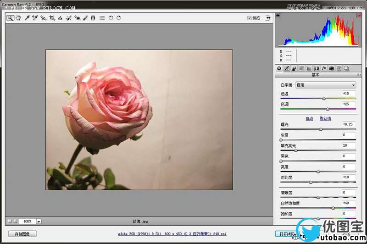Switch to the Snapshots tab

(x=346, y=68)
